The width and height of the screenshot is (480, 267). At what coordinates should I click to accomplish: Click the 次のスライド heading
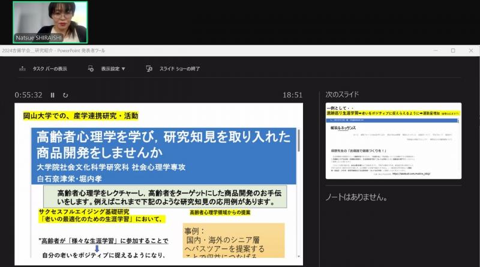pyautogui.click(x=342, y=94)
